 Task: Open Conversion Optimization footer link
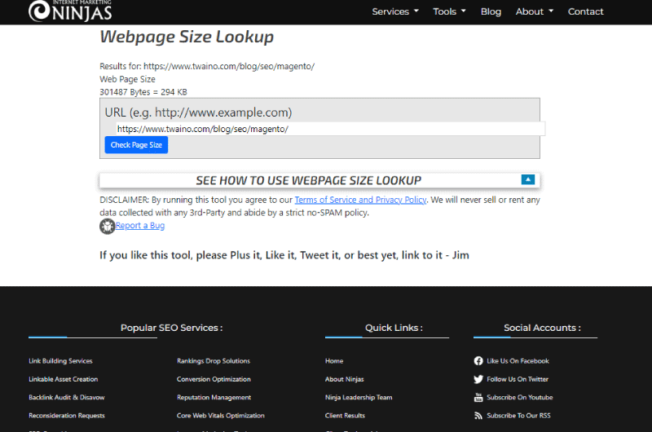pyautogui.click(x=214, y=379)
